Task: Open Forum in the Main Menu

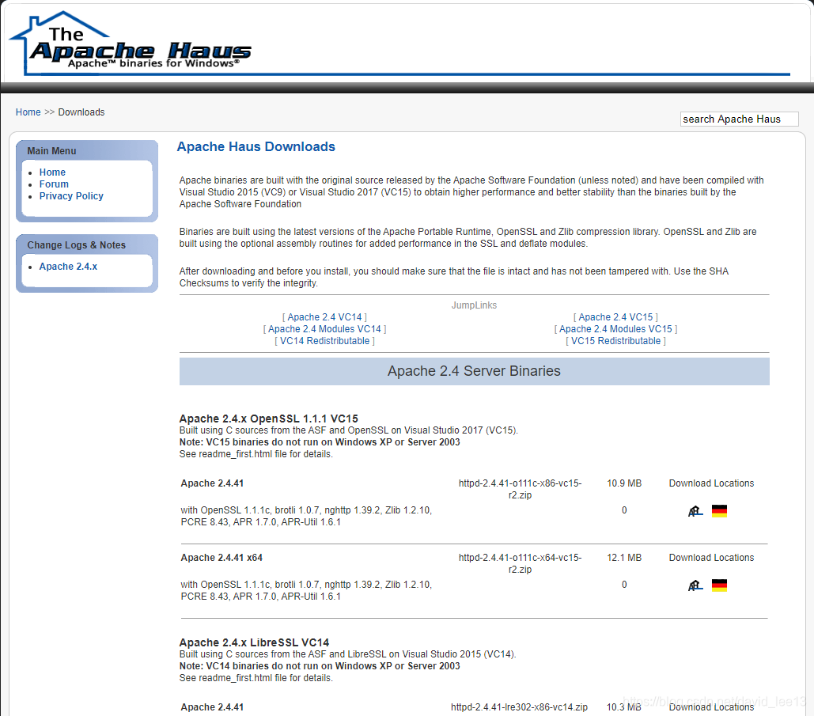Action: point(54,184)
